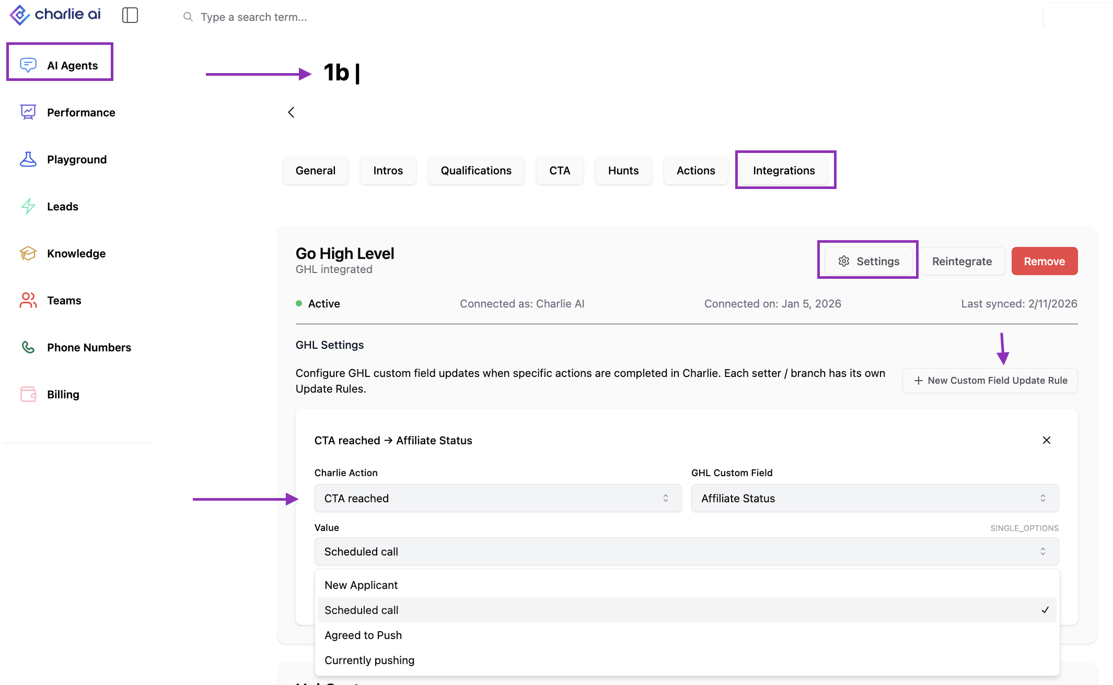Click the Active status label

pyautogui.click(x=324, y=303)
